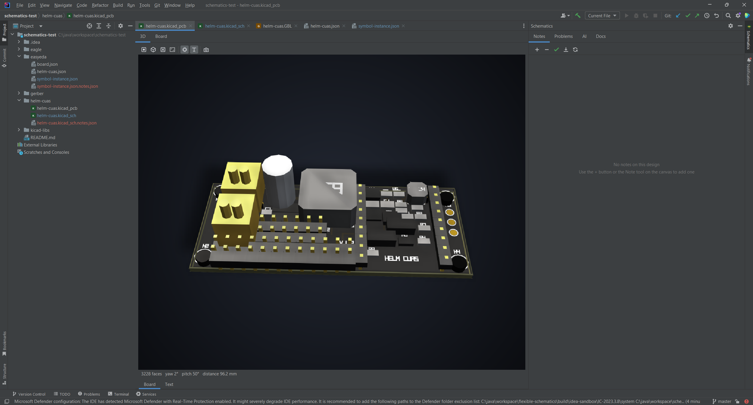
Task: Click the filled-square view icon in 3D toolbar
Action: (144, 50)
